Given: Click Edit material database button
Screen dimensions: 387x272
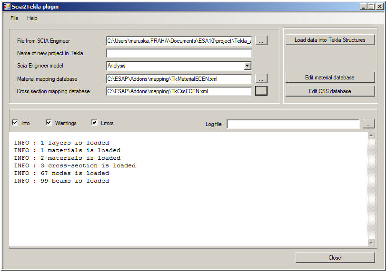Looking at the screenshot, I should 330,78.
